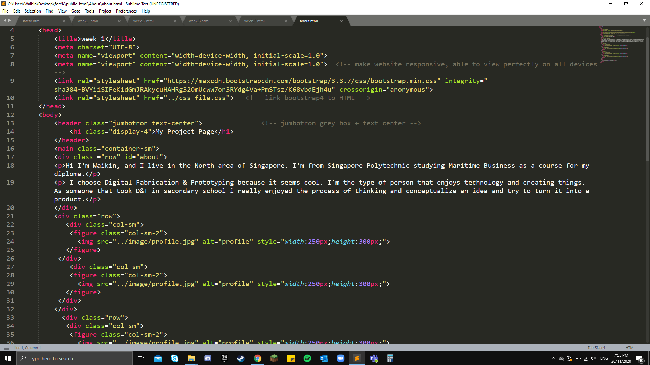Viewport: 650px width, 365px height.
Task: Close the week_2.html tab
Action: [x=175, y=21]
